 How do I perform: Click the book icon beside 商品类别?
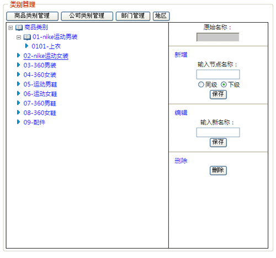[19, 28]
